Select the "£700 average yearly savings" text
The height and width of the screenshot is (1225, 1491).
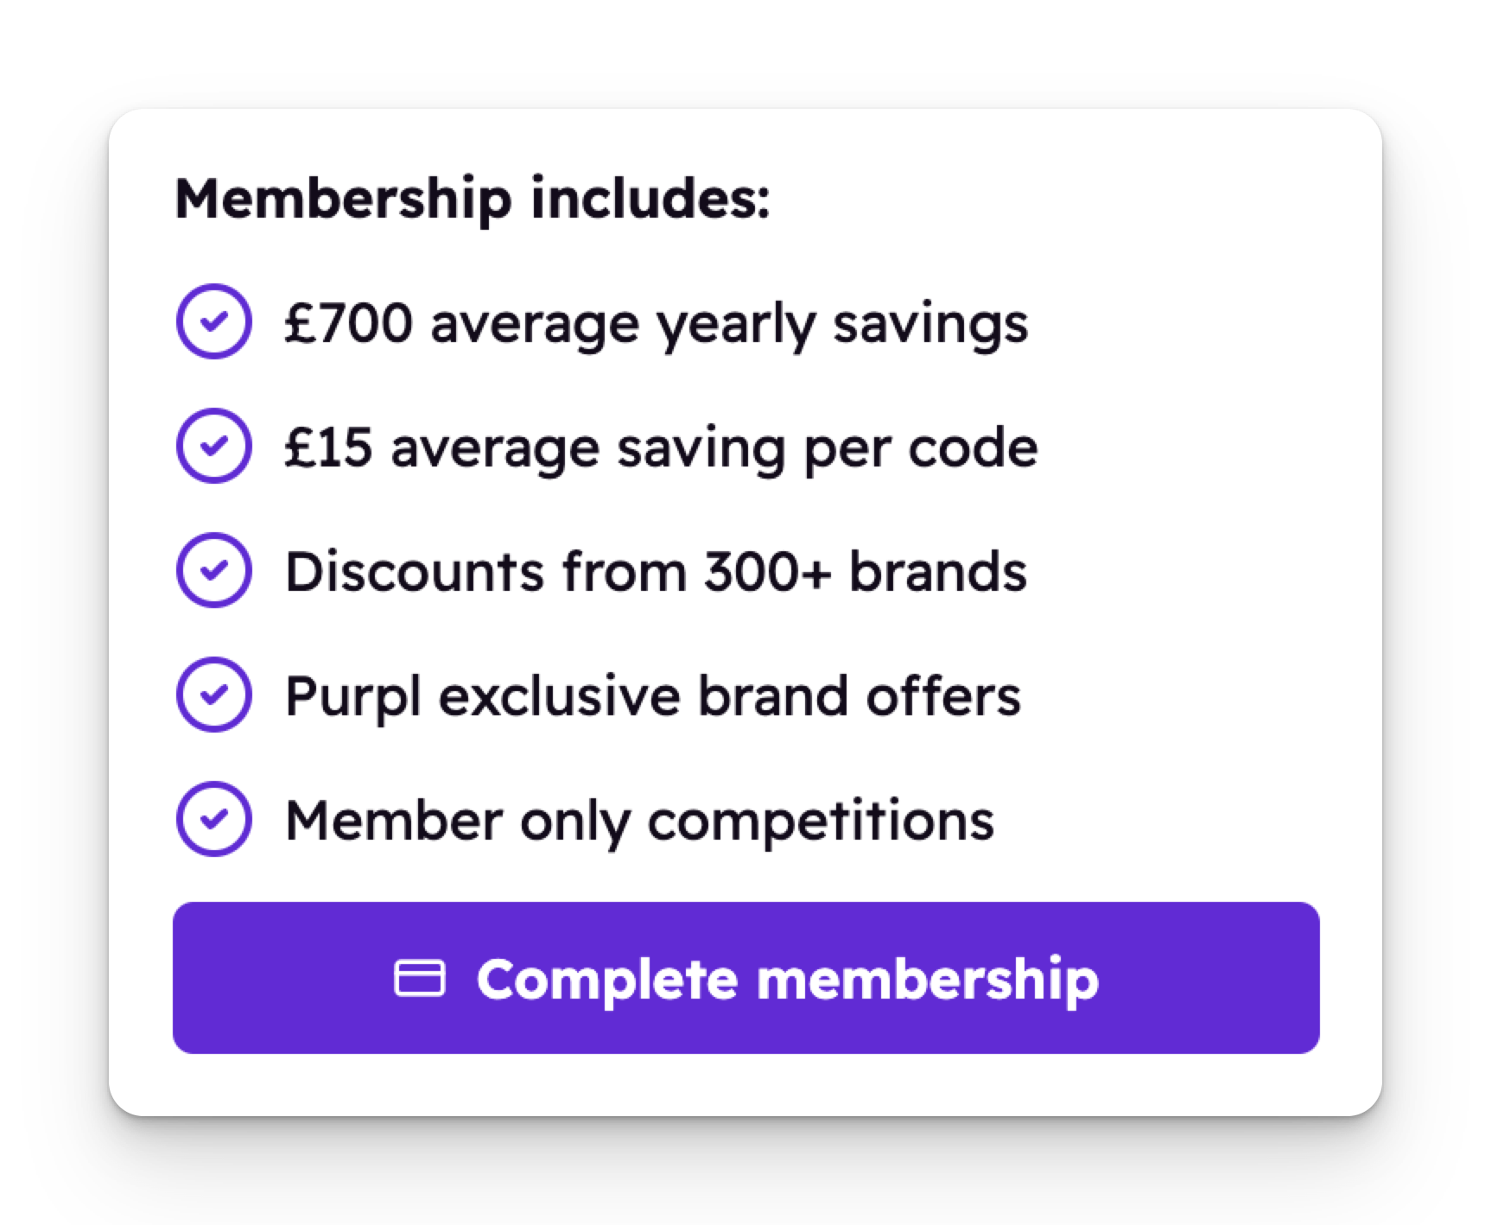pos(657,325)
